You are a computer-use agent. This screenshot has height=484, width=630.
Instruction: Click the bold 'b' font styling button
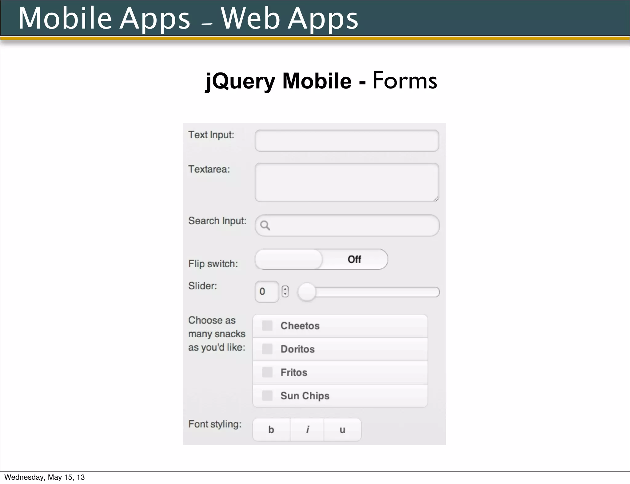[x=271, y=430]
